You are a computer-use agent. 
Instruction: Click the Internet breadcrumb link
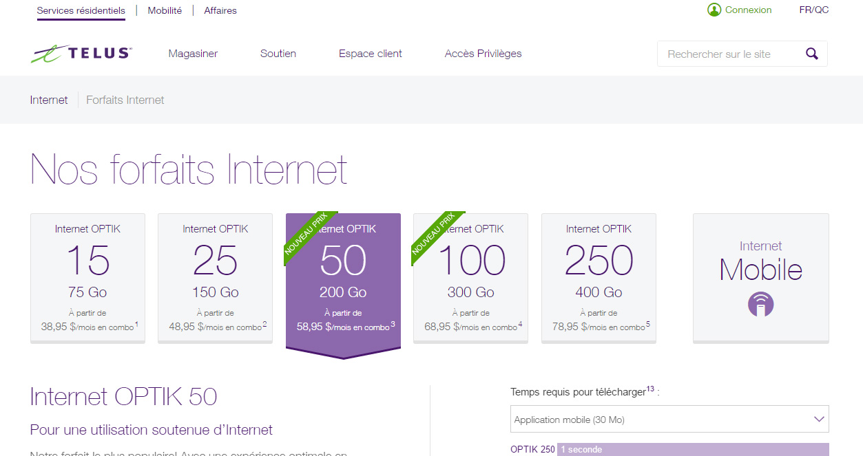[49, 100]
